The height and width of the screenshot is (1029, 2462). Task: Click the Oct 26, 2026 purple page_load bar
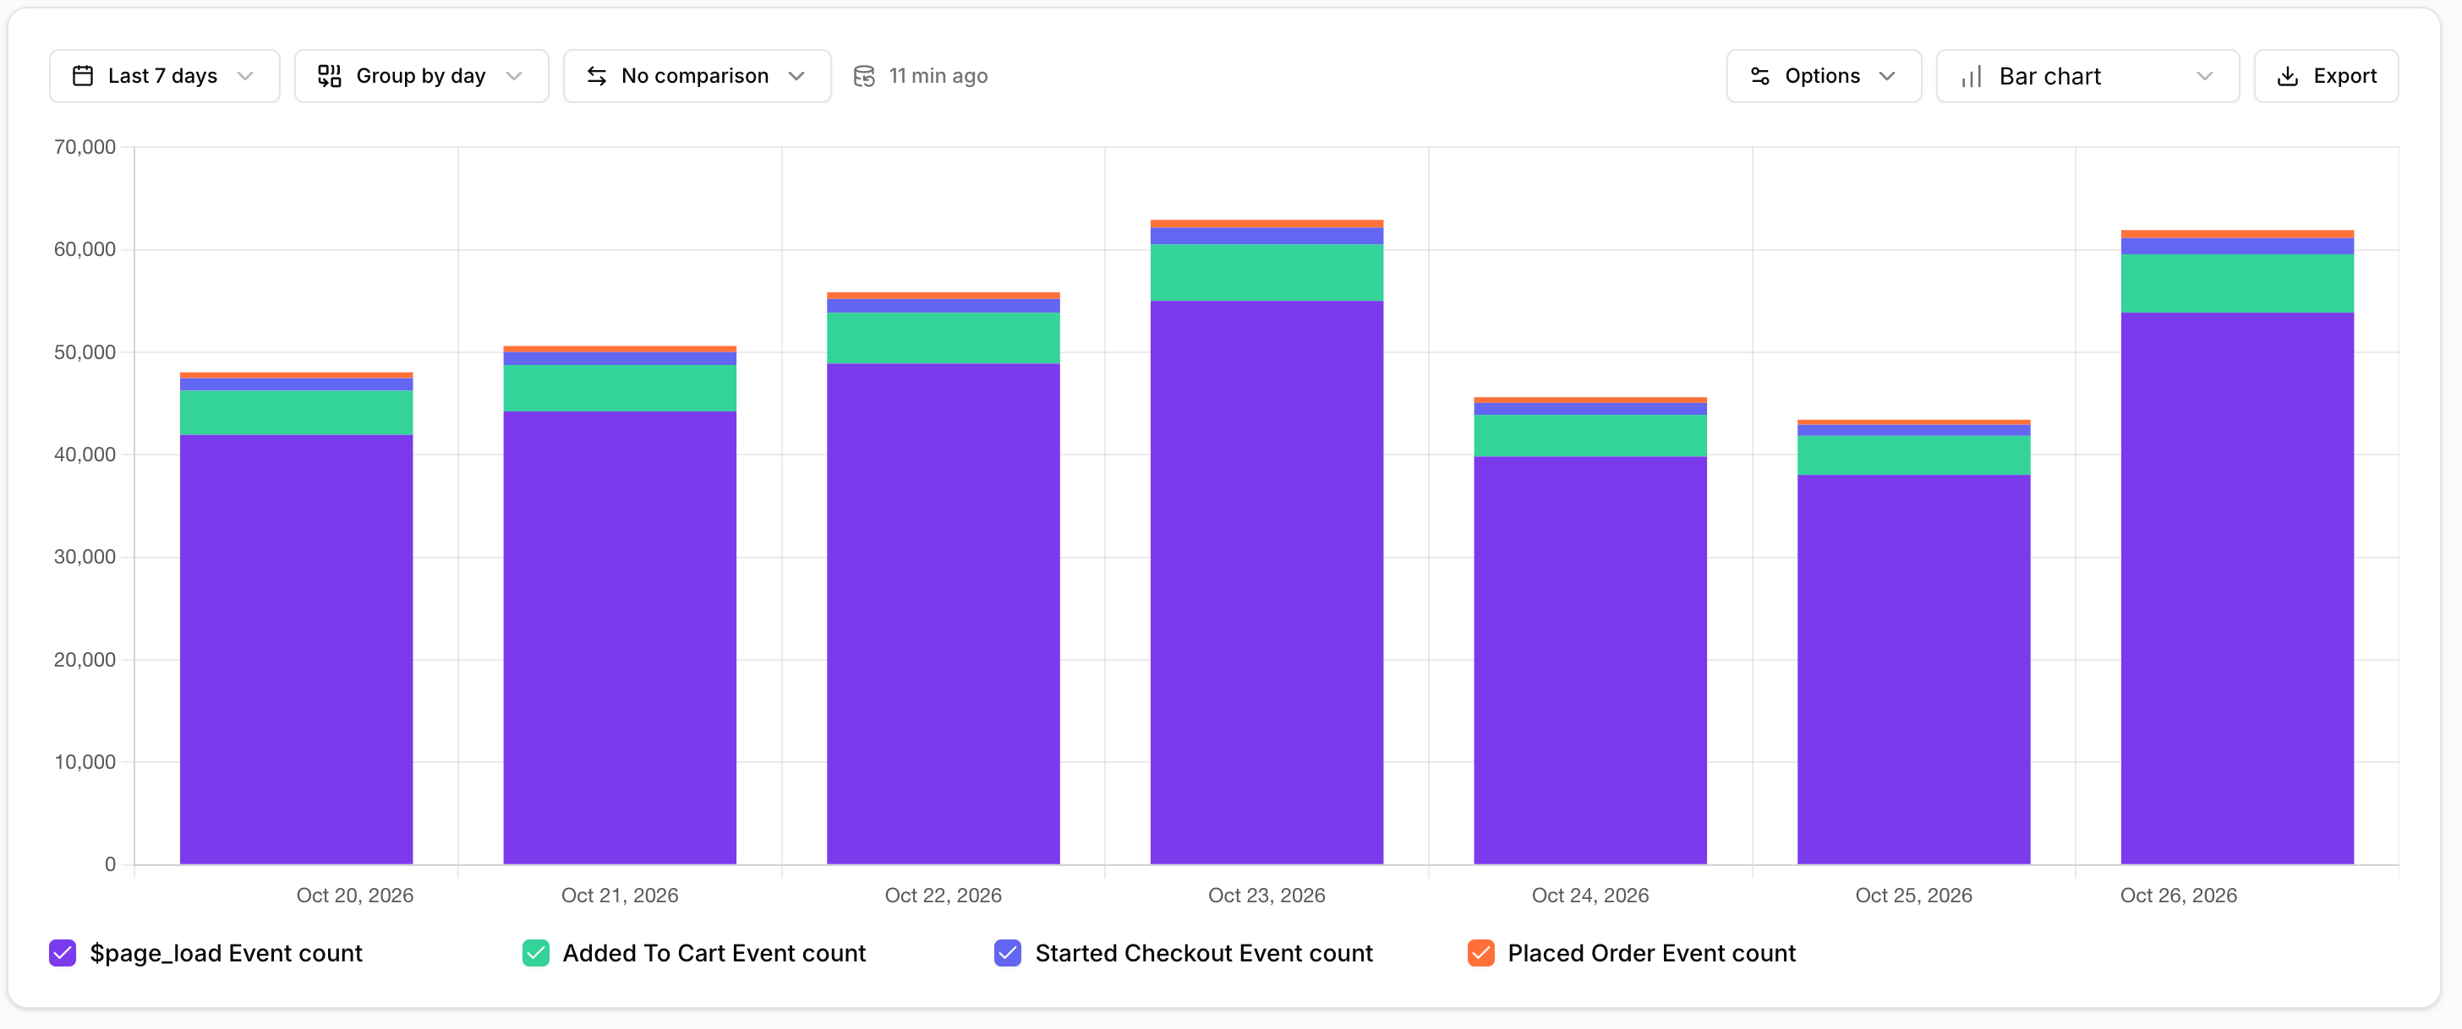coord(2237,589)
